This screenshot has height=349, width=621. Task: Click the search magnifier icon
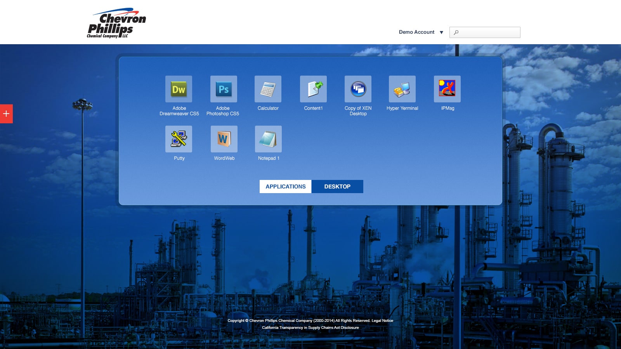[x=456, y=33]
